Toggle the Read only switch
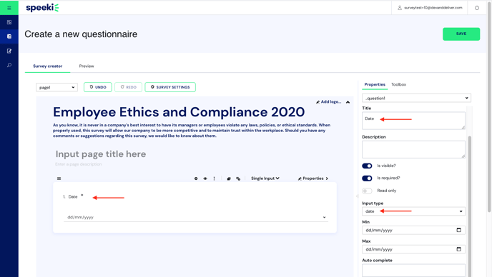Image resolution: width=492 pixels, height=277 pixels. (367, 191)
